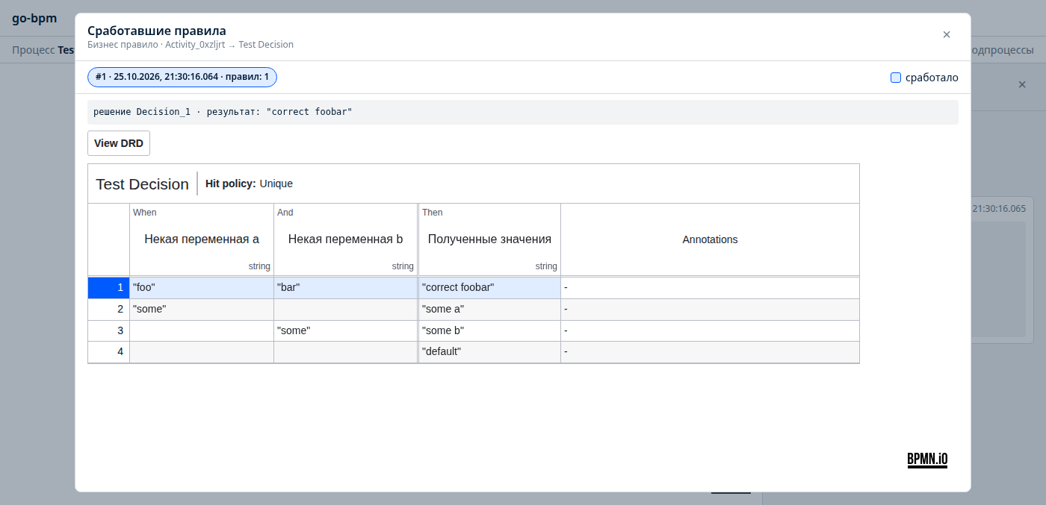
Task: Select the #1 execution chip
Action: (182, 77)
